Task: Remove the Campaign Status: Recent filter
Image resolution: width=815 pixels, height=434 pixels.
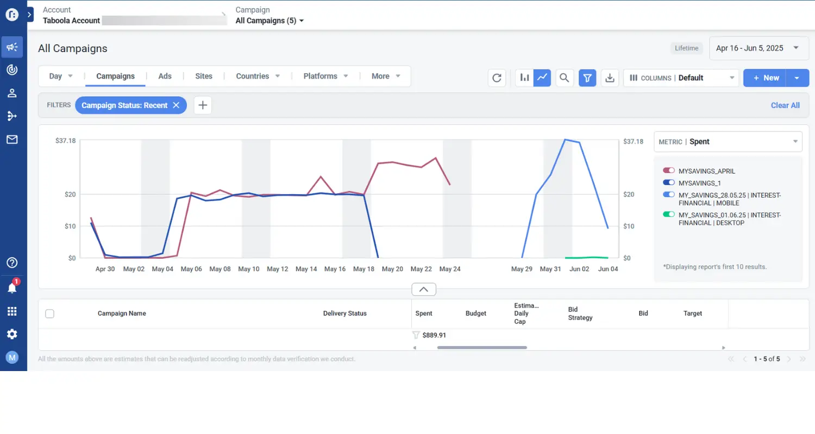Action: [176, 105]
